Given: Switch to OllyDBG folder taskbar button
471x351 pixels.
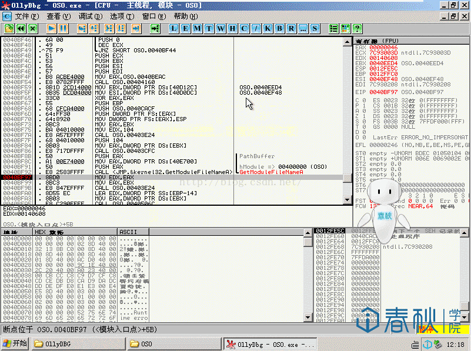Looking at the screenshot, I should 78,344.
